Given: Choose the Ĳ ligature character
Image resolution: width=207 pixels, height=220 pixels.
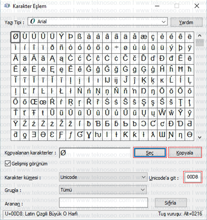Looking at the screenshot, I should coord(107,80).
